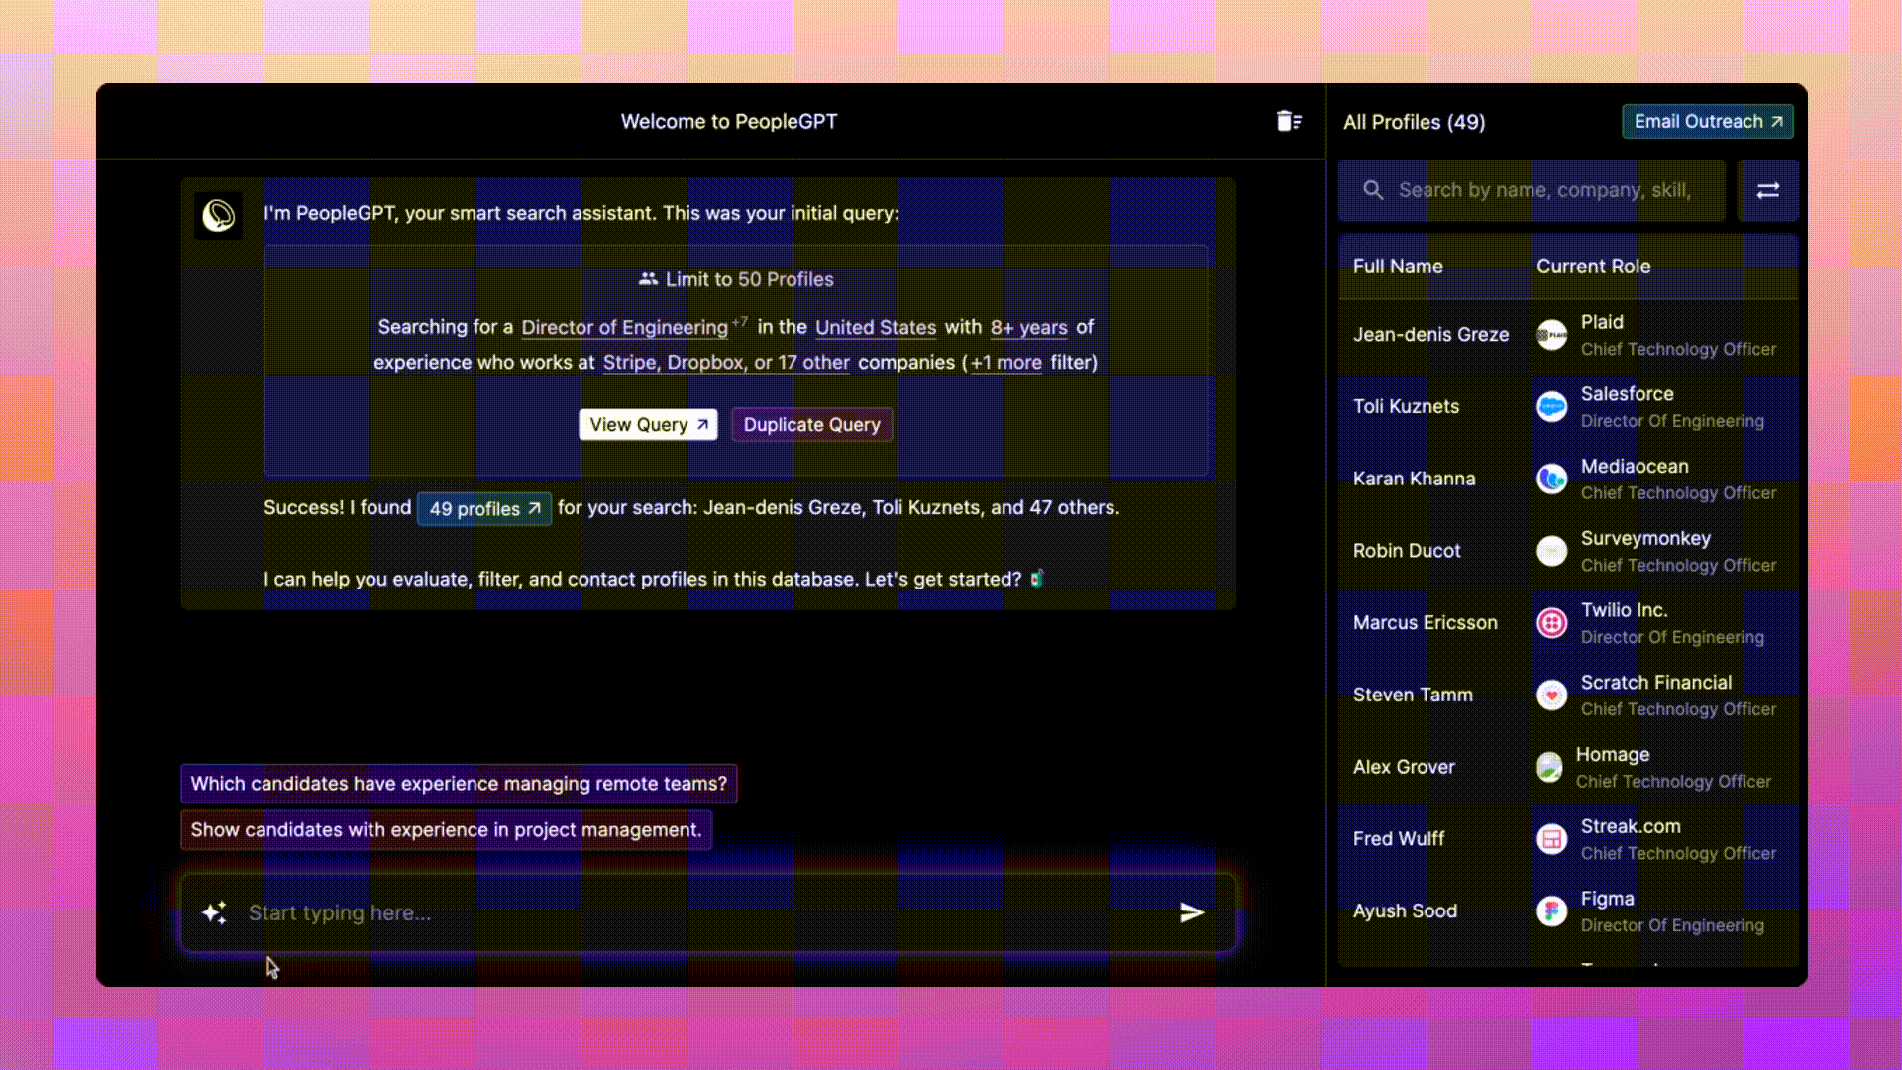Click the Figma company logo

(1551, 911)
